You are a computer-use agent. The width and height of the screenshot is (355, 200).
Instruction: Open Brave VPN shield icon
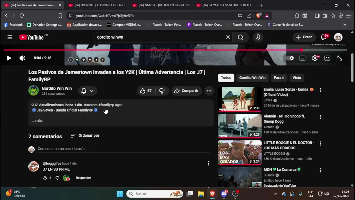coord(341,16)
